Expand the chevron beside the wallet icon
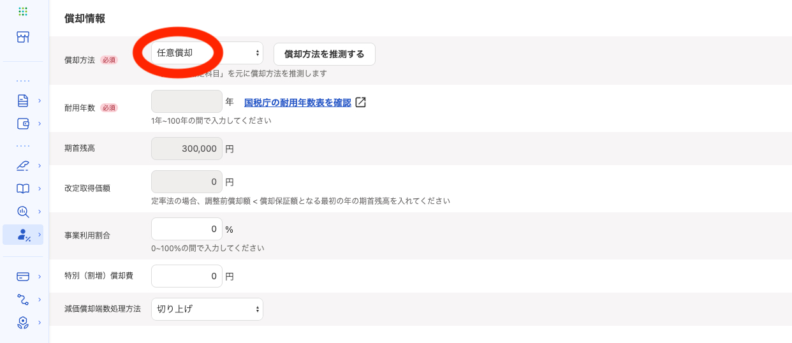This screenshot has height=343, width=792. (40, 124)
